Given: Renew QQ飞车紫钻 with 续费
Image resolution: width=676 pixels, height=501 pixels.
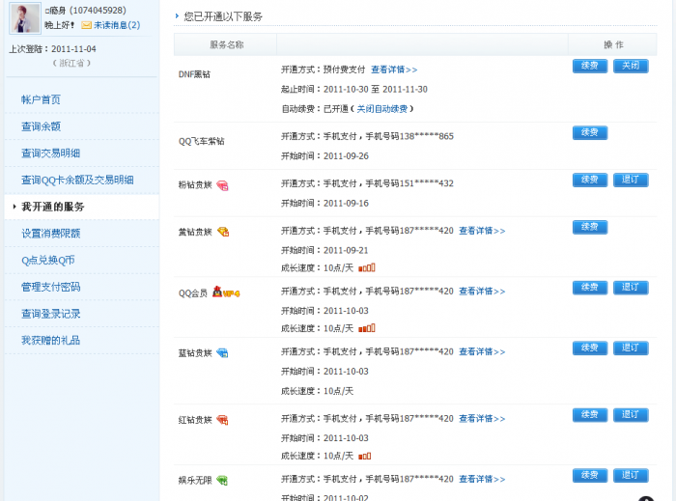Looking at the screenshot, I should pyautogui.click(x=590, y=132).
